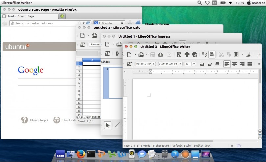
Task: Select slide 1 thumbnail in Impress
Action: pyautogui.click(x=113, y=83)
